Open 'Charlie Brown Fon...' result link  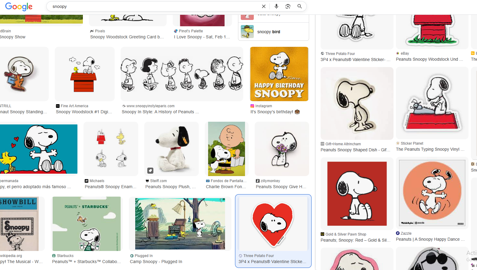pos(226,187)
